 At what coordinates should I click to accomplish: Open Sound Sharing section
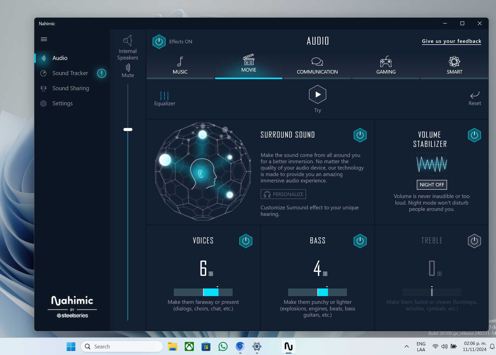pos(70,88)
